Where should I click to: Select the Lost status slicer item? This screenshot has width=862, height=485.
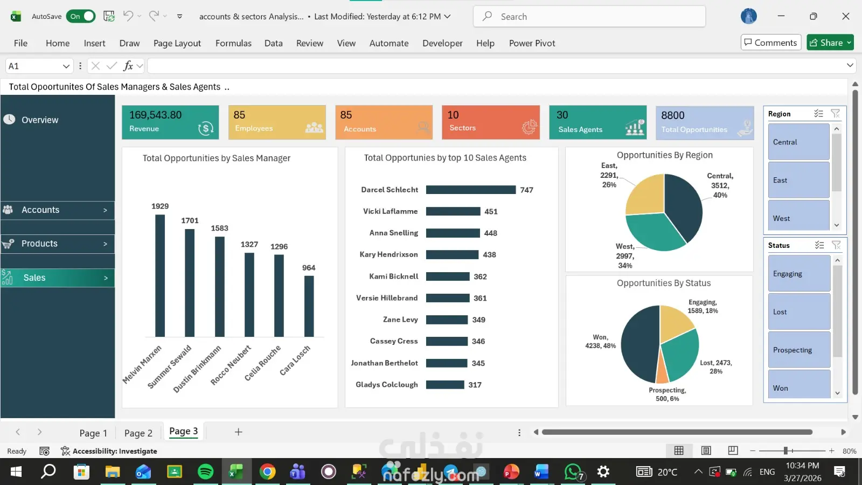(x=799, y=311)
